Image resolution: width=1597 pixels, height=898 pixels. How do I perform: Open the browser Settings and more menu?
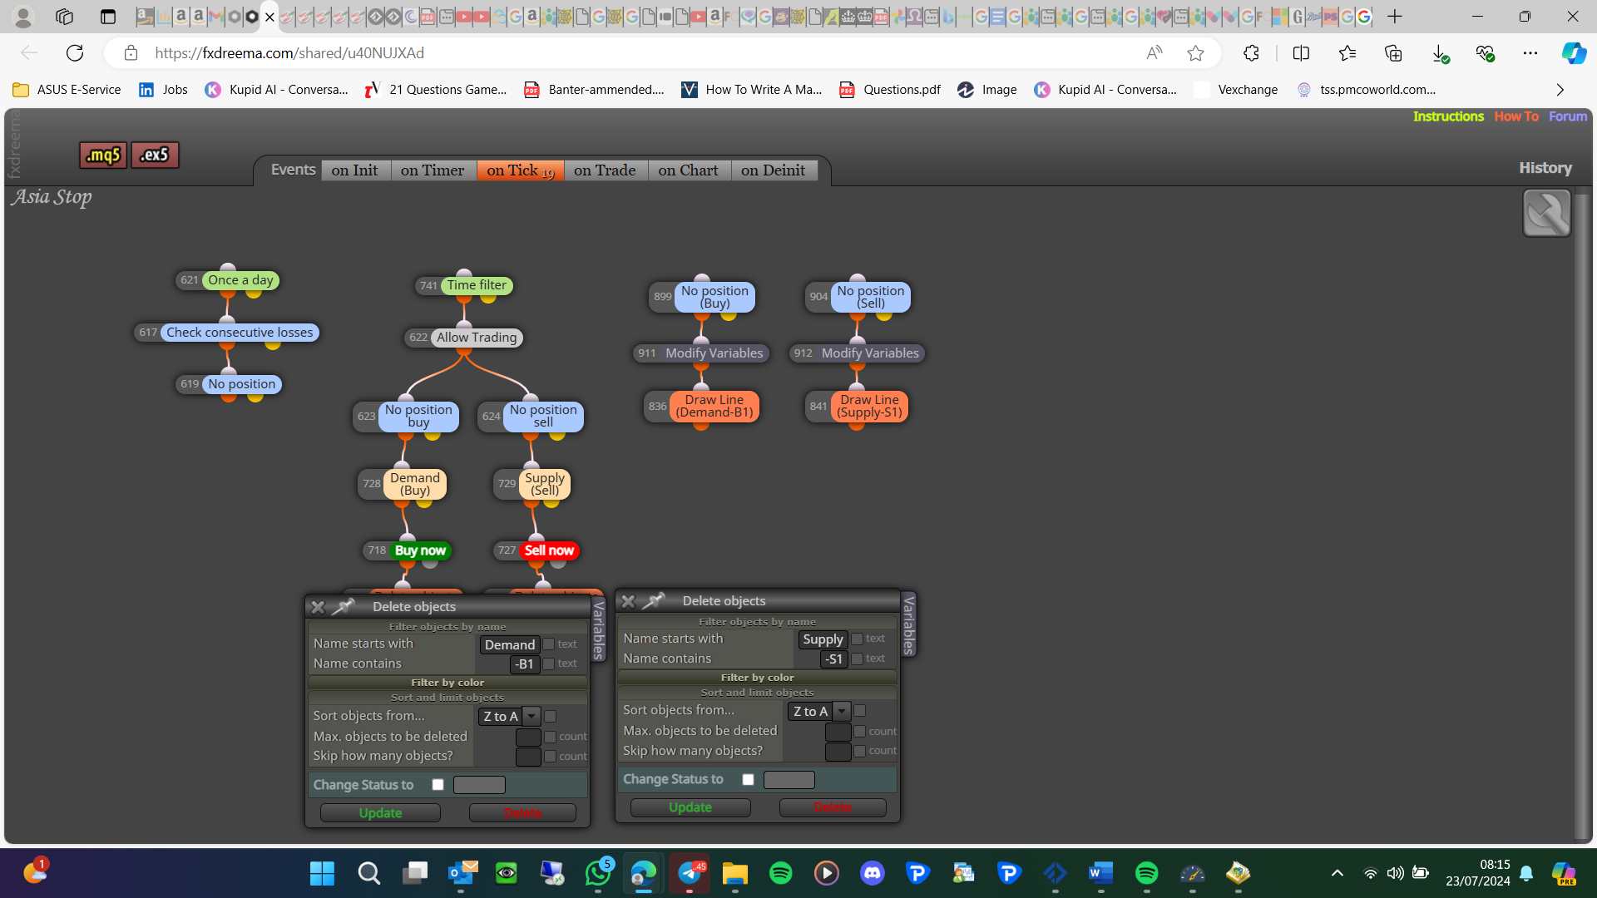[1530, 53]
